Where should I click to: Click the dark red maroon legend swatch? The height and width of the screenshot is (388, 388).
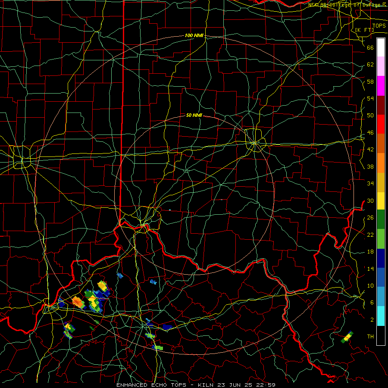coord(381,105)
